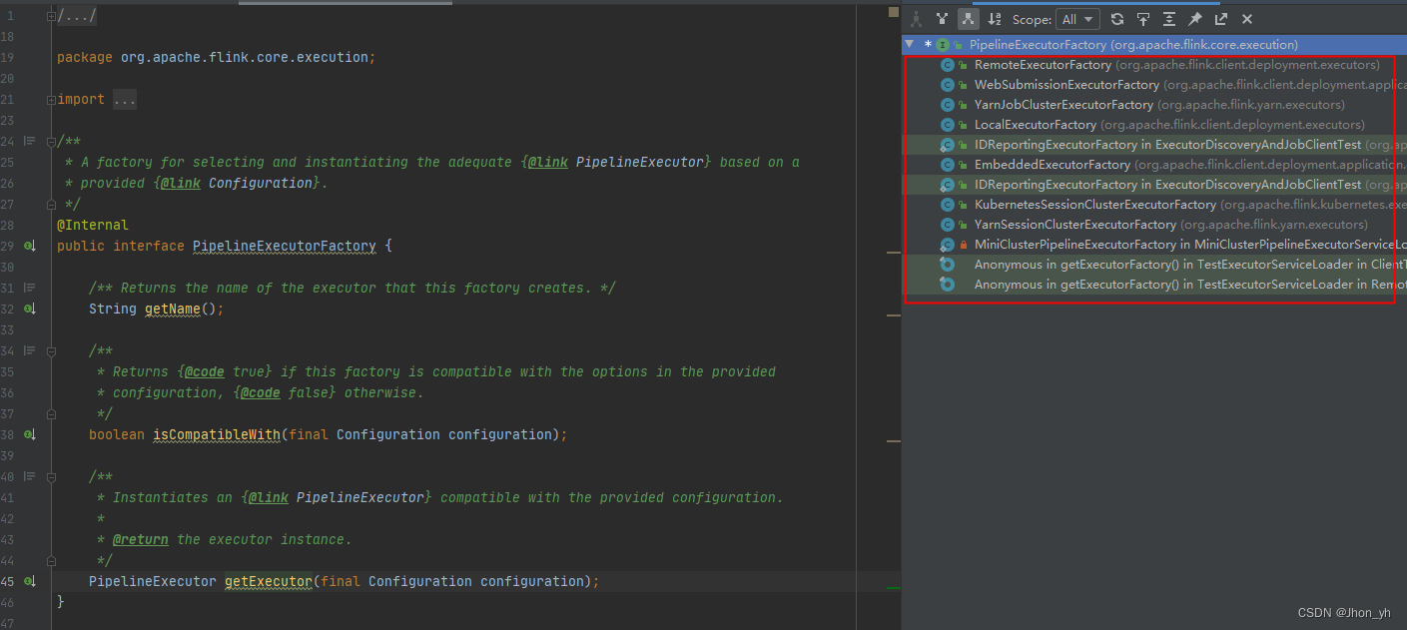1407x630 pixels.
Task: Select subtypes hierarchy view button
Action: (x=968, y=19)
